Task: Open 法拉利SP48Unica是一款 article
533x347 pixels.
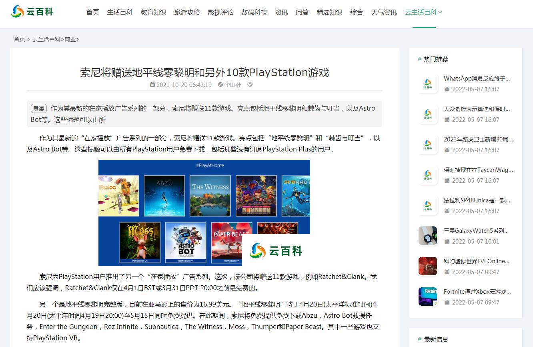Action: point(477,200)
